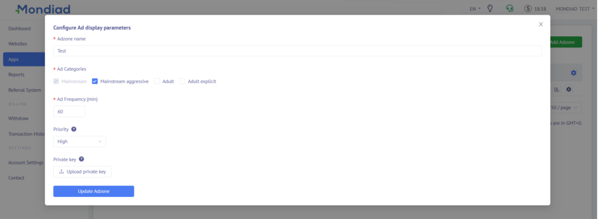
Task: Click the Ad Frequency input field
Action: (x=69, y=112)
